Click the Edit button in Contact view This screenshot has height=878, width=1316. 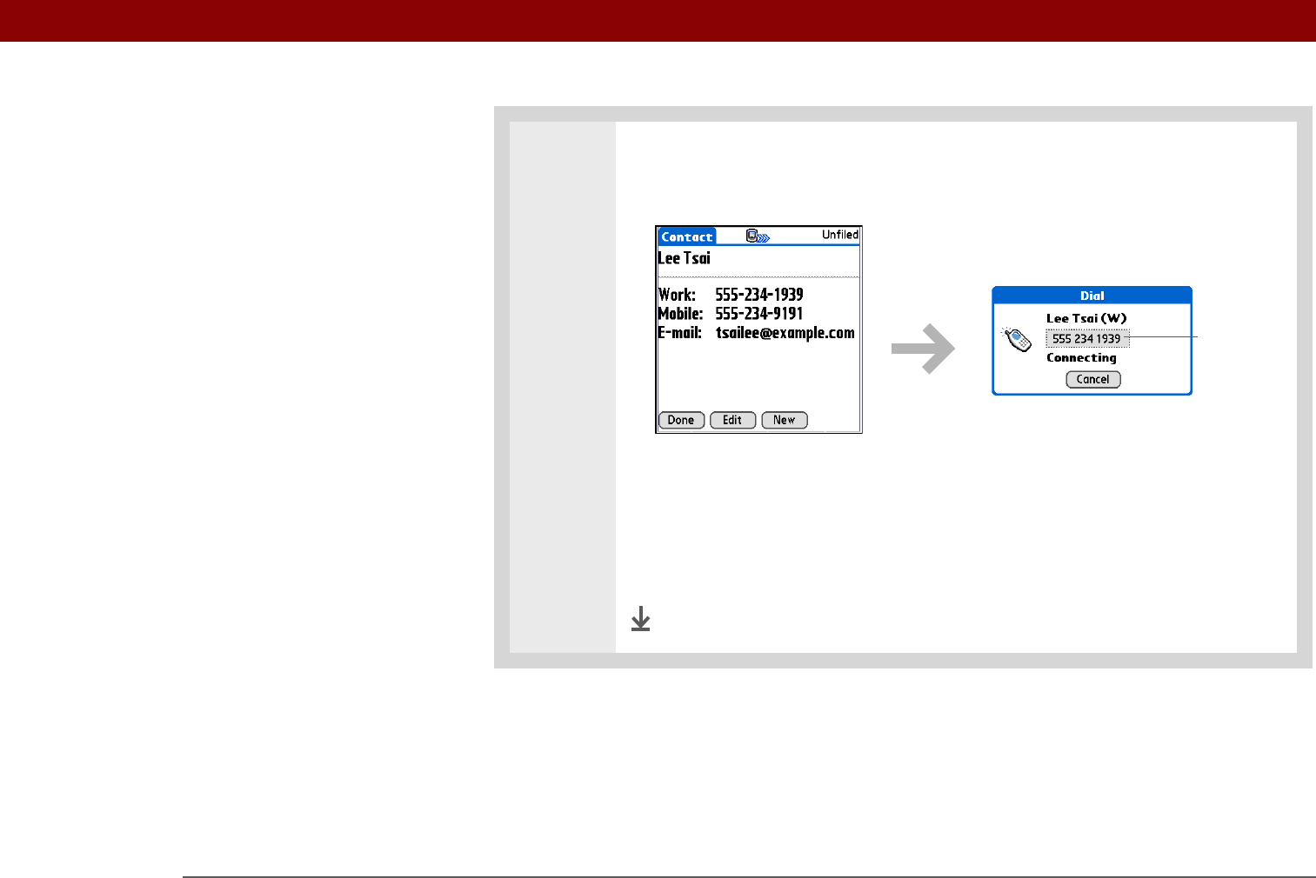[732, 420]
